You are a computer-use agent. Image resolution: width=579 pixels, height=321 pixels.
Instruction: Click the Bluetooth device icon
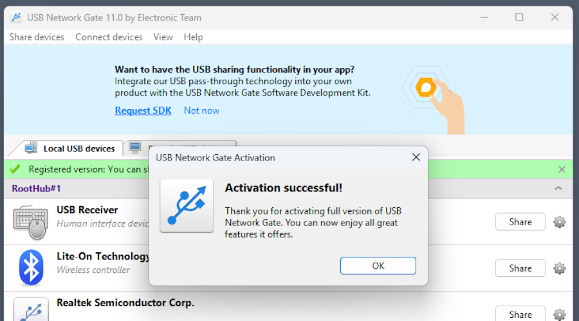(31, 268)
